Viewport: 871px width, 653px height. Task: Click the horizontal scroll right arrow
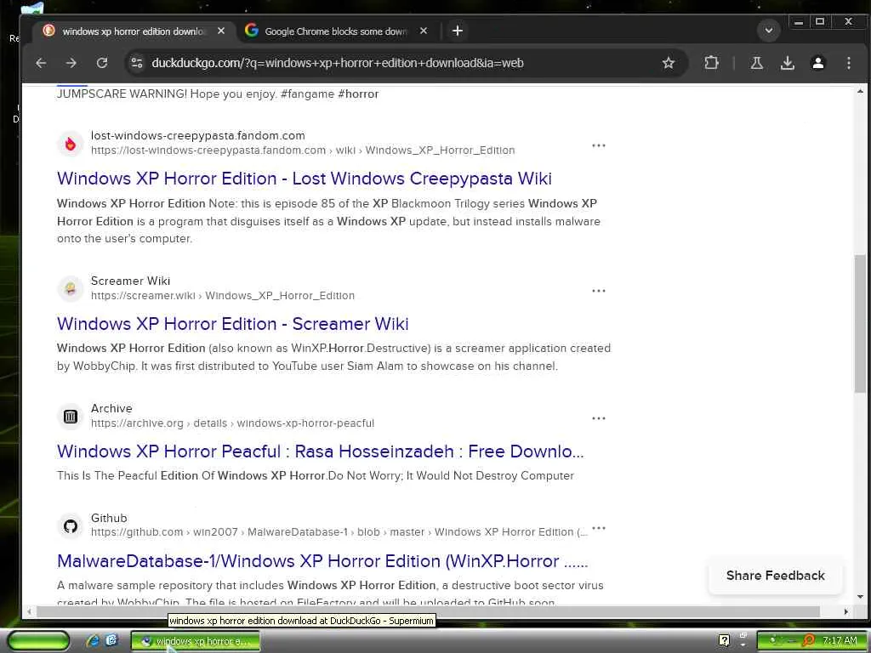point(845,611)
